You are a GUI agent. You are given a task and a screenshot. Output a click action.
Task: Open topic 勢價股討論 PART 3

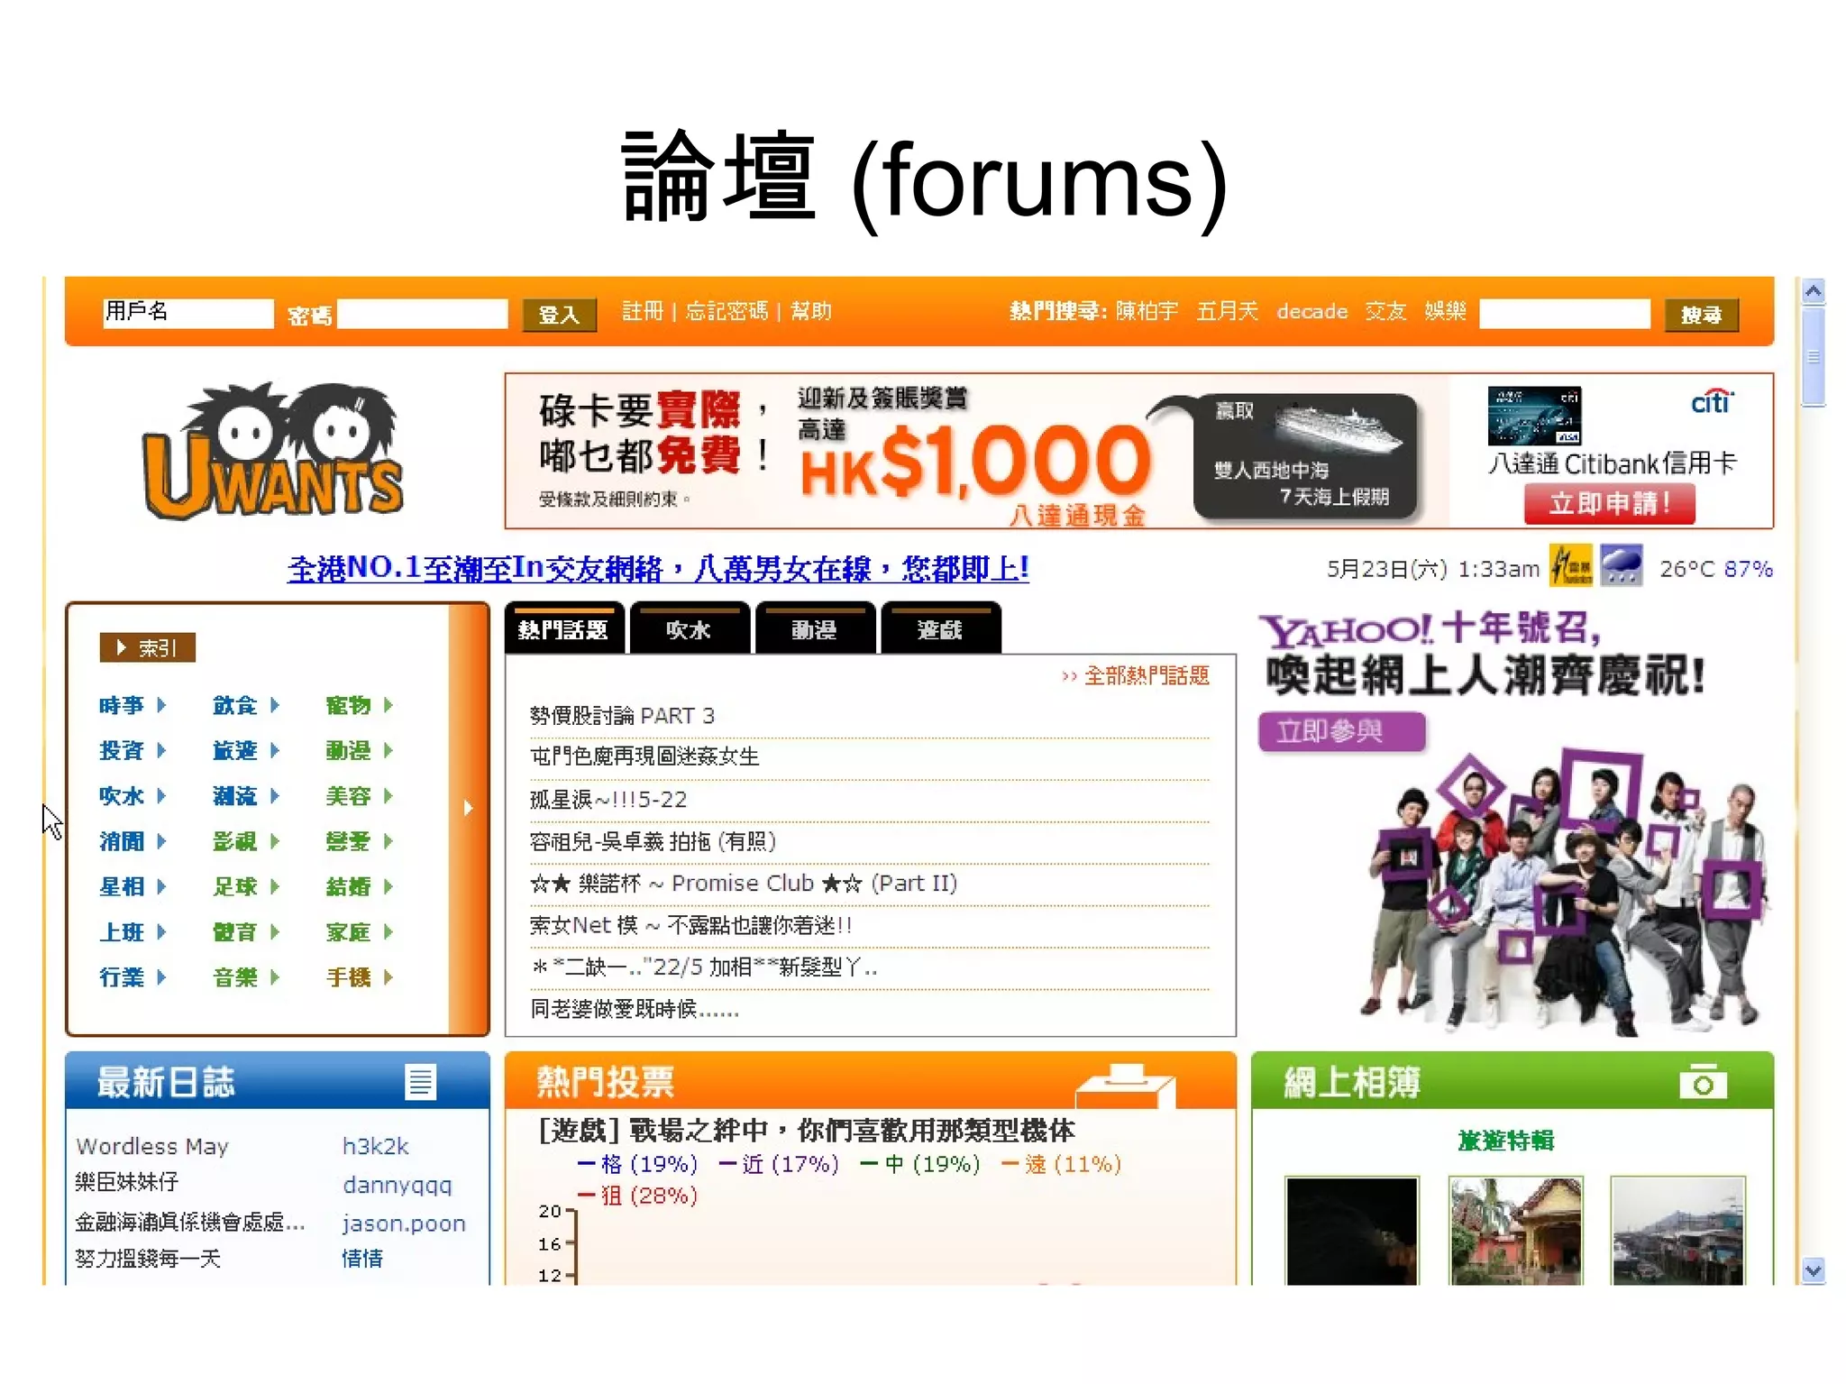tap(622, 716)
